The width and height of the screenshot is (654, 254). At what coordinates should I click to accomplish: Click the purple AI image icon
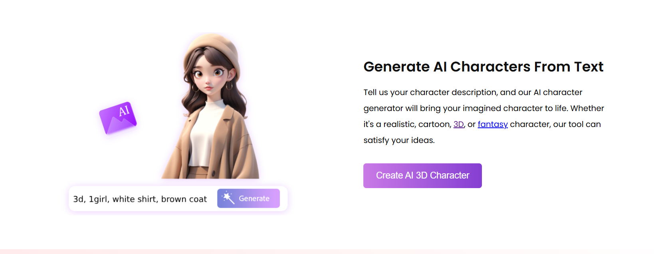coord(118,118)
